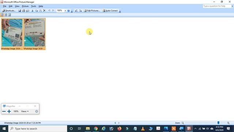The image size is (234, 132).
Task: Go to previous picture arrow in status bar
Action: click(x=115, y=123)
